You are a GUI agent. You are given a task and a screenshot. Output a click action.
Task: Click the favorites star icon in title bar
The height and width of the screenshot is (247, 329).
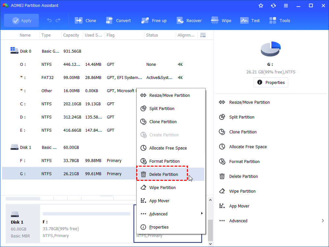click(261, 6)
